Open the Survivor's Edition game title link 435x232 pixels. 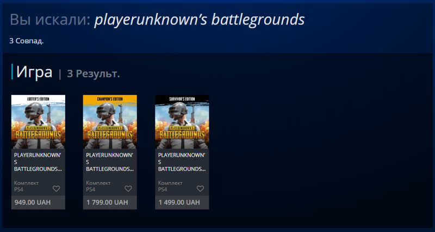[182, 162]
